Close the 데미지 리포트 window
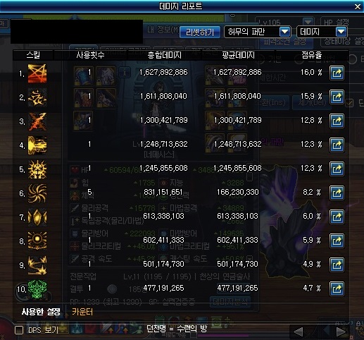This screenshot has height=340, width=364. tap(358, 6)
